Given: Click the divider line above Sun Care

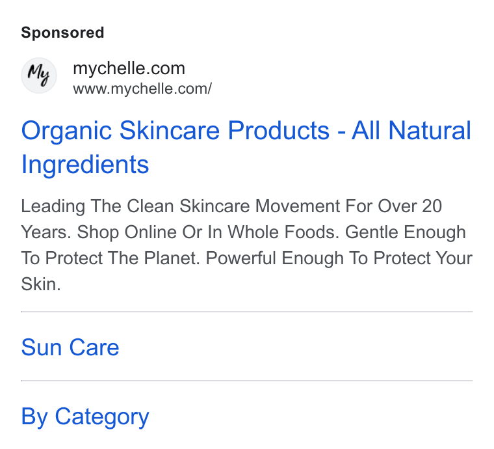Looking at the screenshot, I should point(247,312).
